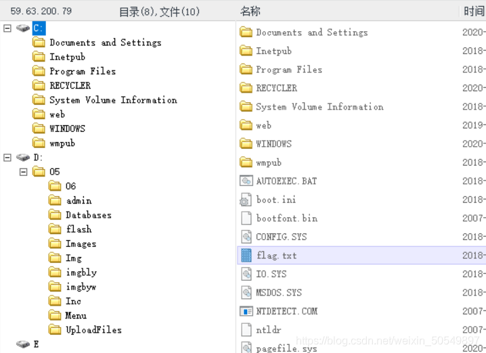This screenshot has width=486, height=353.
Task: Click web folder icon in file list
Action: point(246,125)
